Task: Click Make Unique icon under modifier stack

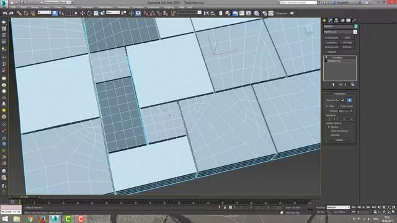Action: (x=341, y=84)
